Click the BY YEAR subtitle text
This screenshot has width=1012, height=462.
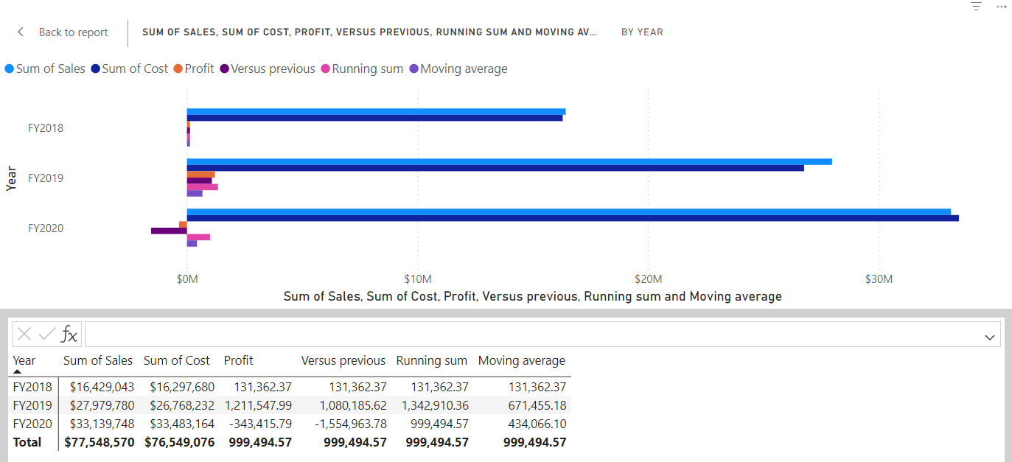642,32
